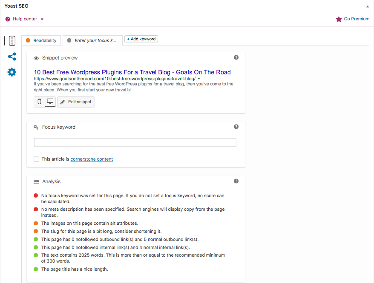Click the Snippet preview eye icon
Viewport: 374px width, 283px height.
[36, 58]
